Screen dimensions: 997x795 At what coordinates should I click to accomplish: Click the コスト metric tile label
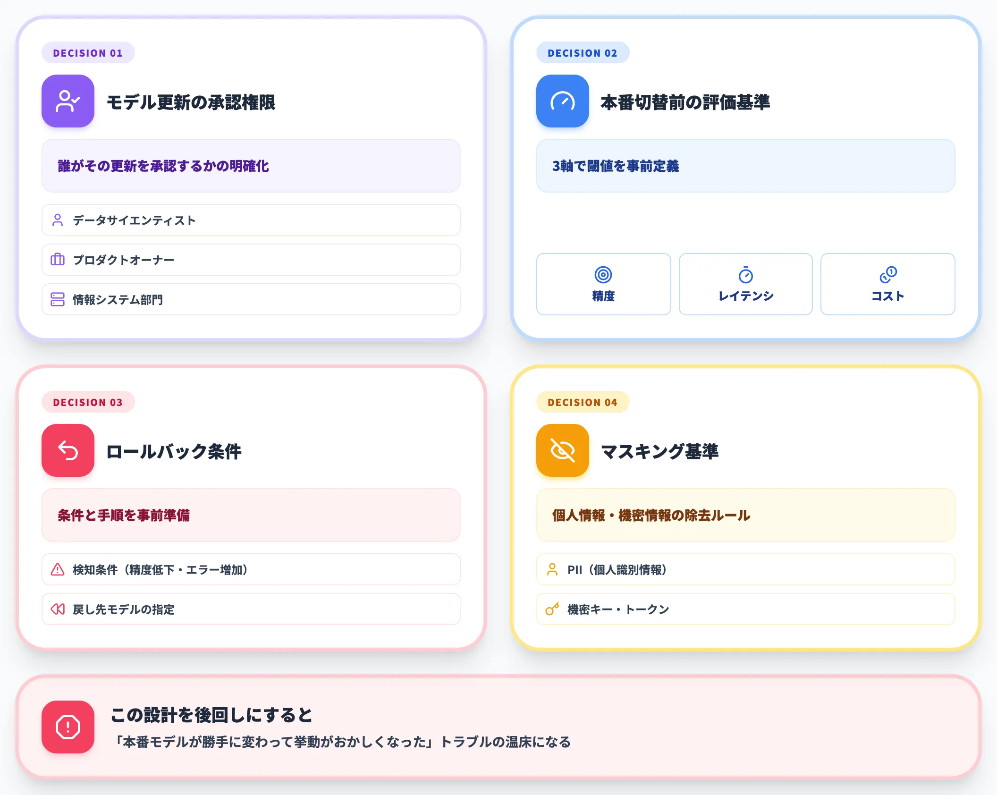point(888,296)
